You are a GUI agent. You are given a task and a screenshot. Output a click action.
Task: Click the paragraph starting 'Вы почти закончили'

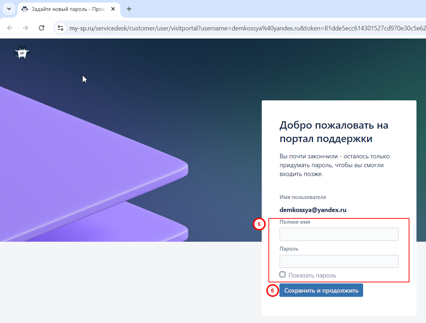pos(335,165)
